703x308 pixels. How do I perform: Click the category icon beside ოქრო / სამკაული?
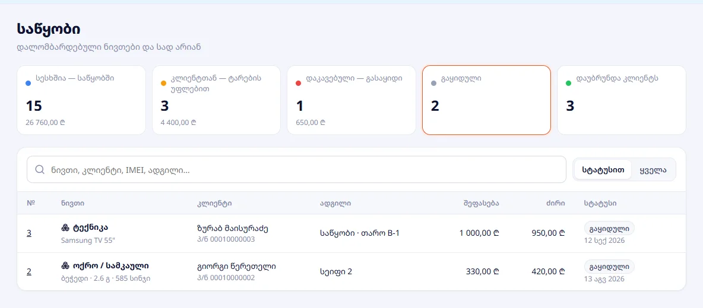click(65, 266)
